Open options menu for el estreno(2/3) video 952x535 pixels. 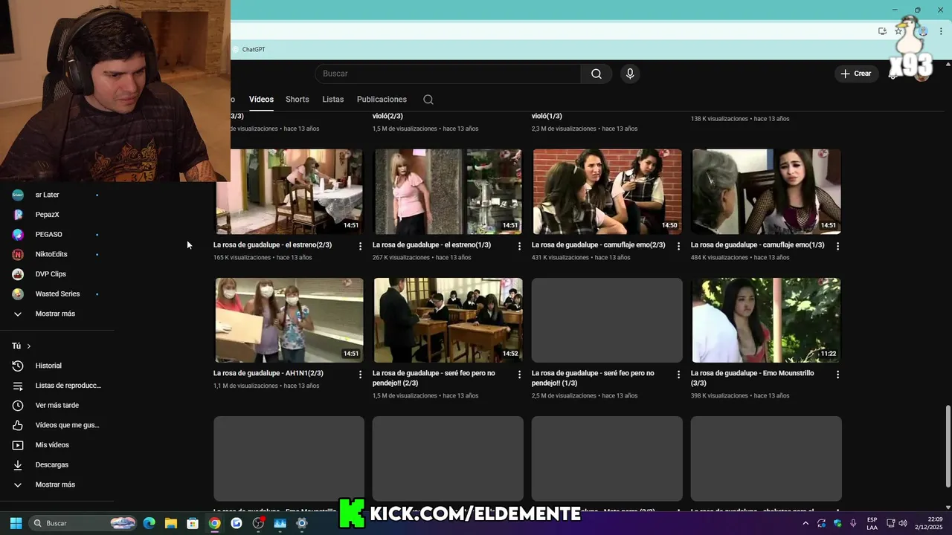click(x=361, y=246)
